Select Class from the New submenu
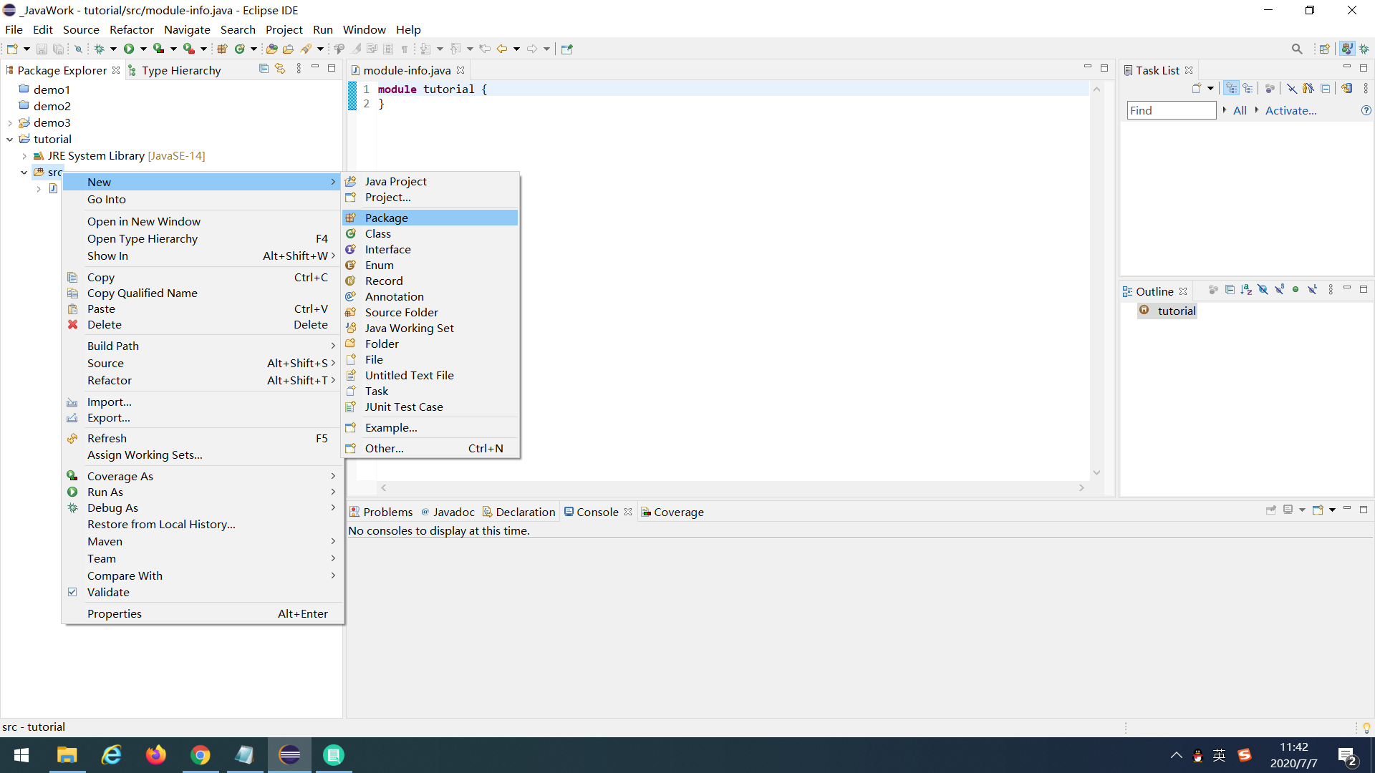The width and height of the screenshot is (1375, 773). point(430,233)
